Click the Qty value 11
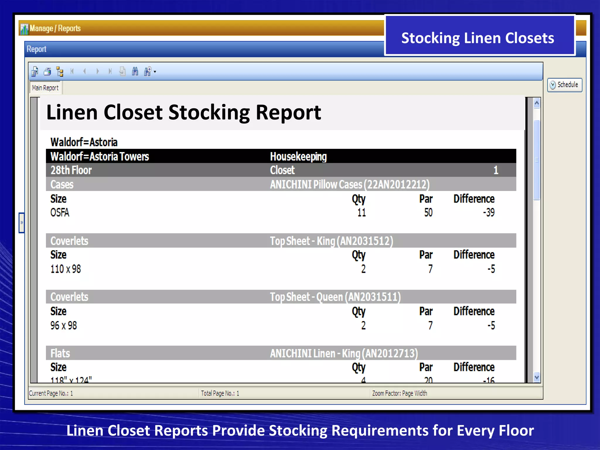This screenshot has width=600, height=450. 362,212
